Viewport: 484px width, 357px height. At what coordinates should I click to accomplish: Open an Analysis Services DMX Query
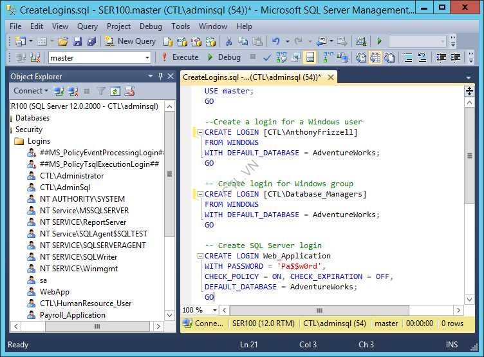[196, 41]
